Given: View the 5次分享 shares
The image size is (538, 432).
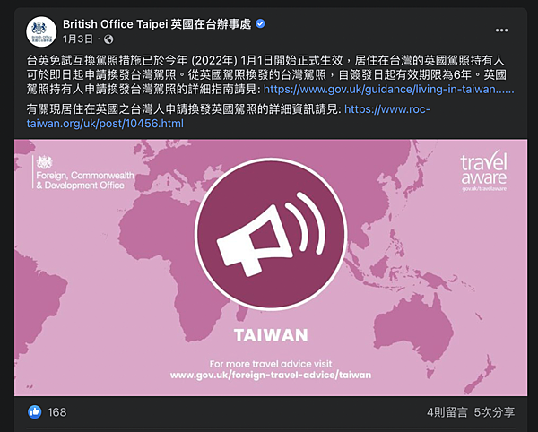Looking at the screenshot, I should click(494, 412).
